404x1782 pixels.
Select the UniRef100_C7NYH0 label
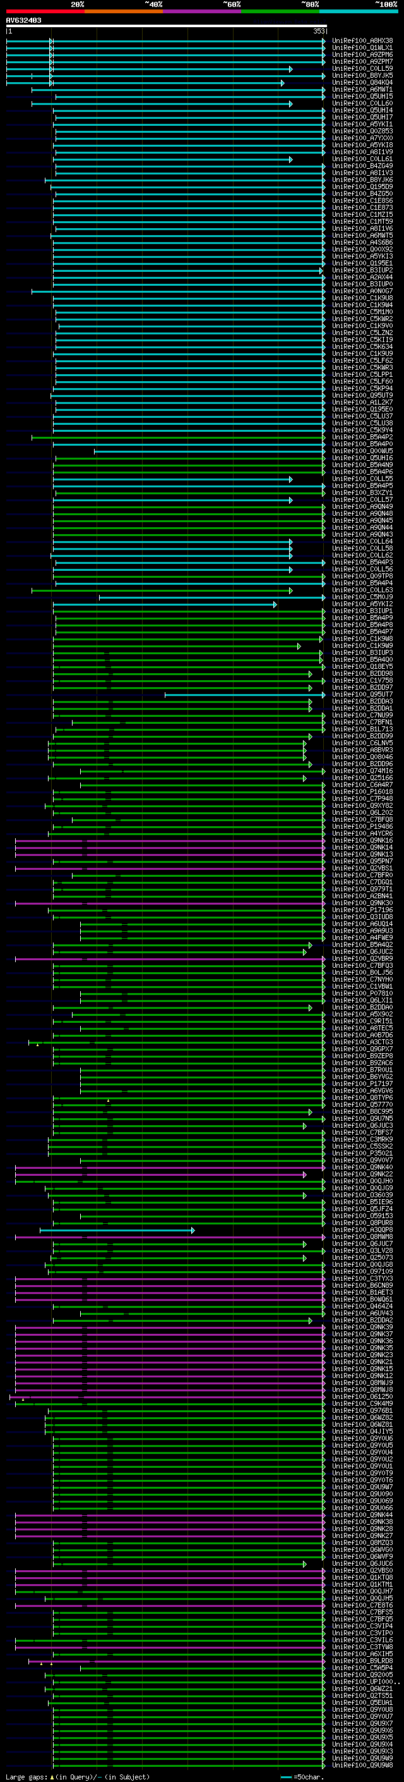click(x=362, y=980)
